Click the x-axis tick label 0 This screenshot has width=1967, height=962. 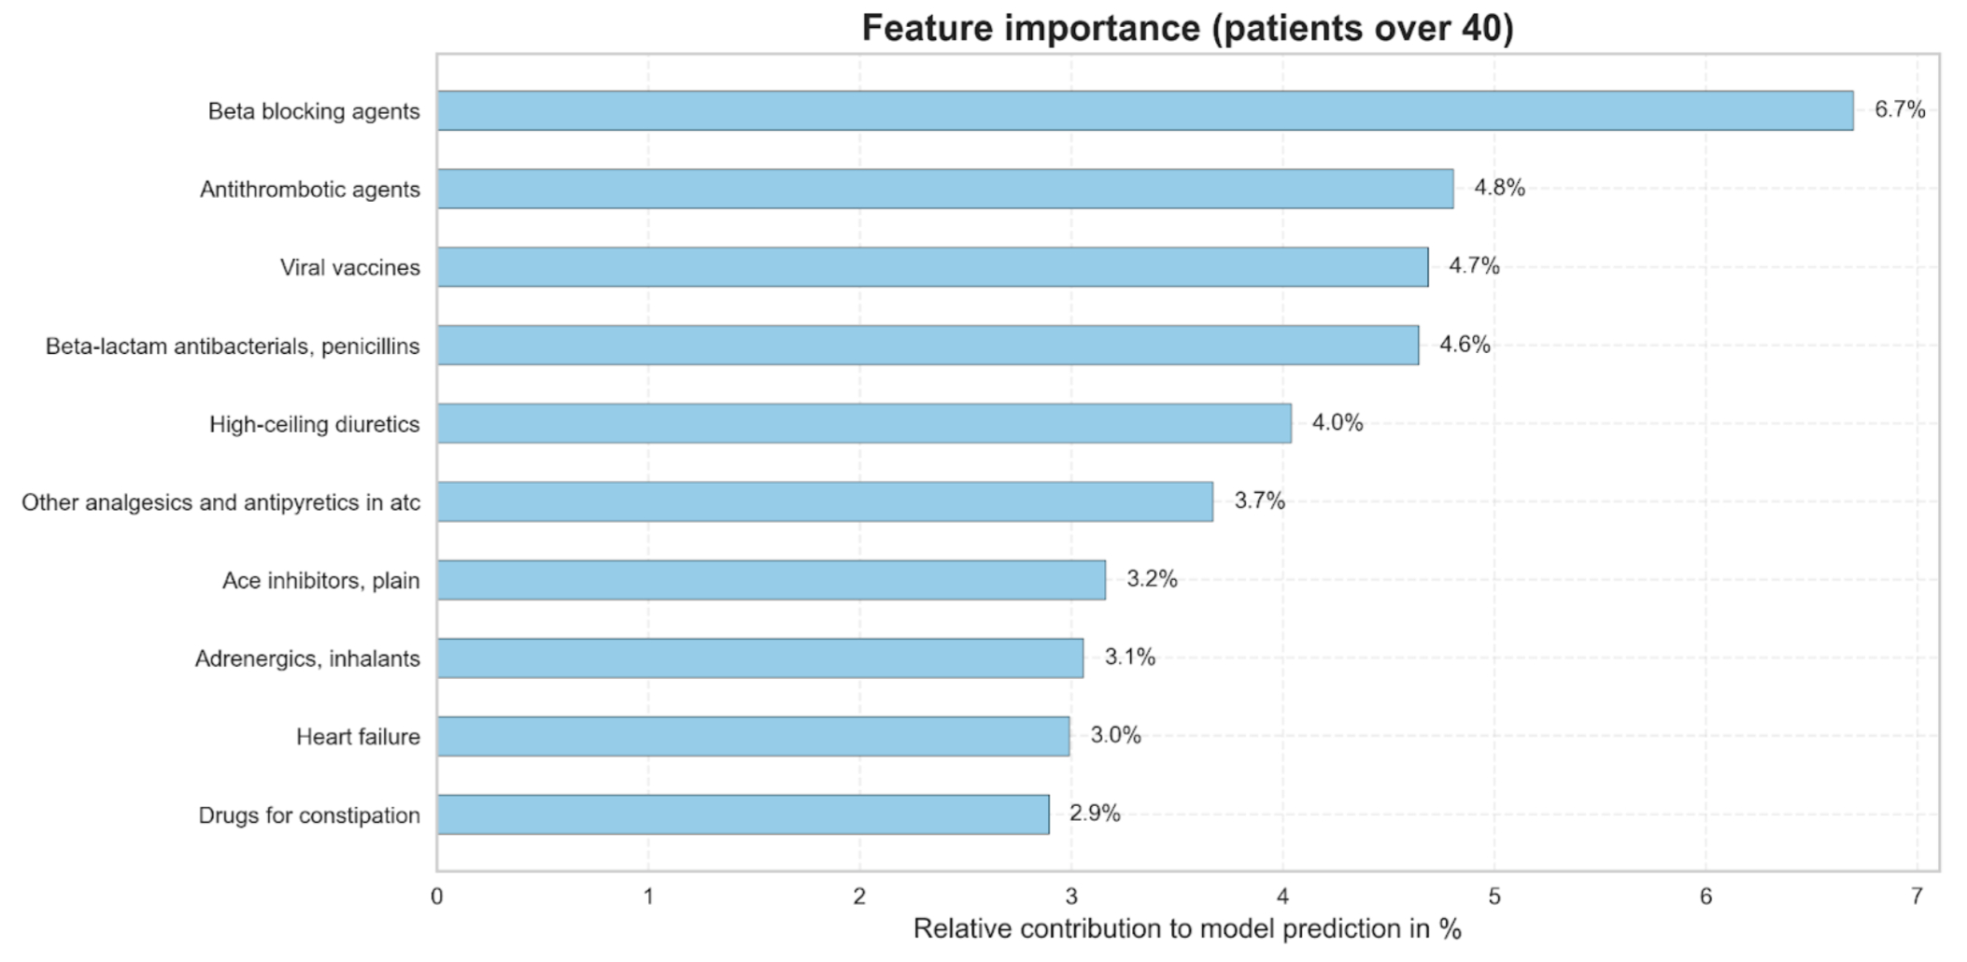pos(437,897)
